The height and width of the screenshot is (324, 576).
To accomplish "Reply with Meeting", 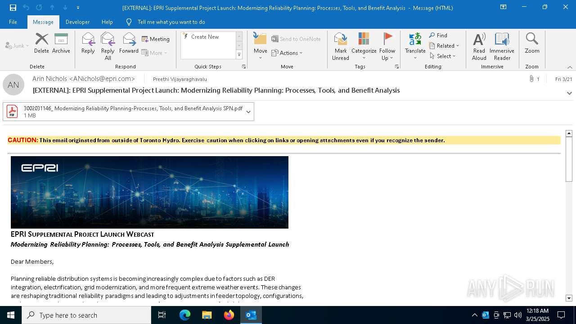I will [x=156, y=39].
